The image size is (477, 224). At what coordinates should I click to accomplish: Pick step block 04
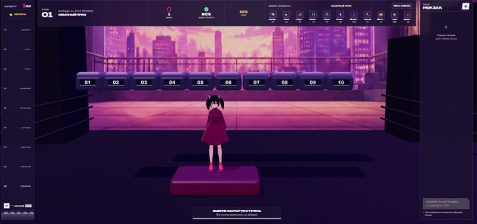tap(172, 81)
